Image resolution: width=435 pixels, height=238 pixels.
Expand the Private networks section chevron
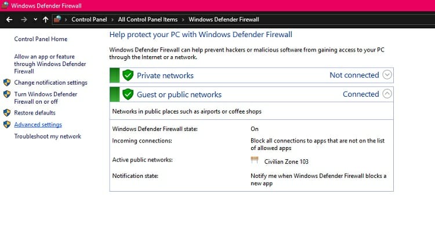[387, 75]
